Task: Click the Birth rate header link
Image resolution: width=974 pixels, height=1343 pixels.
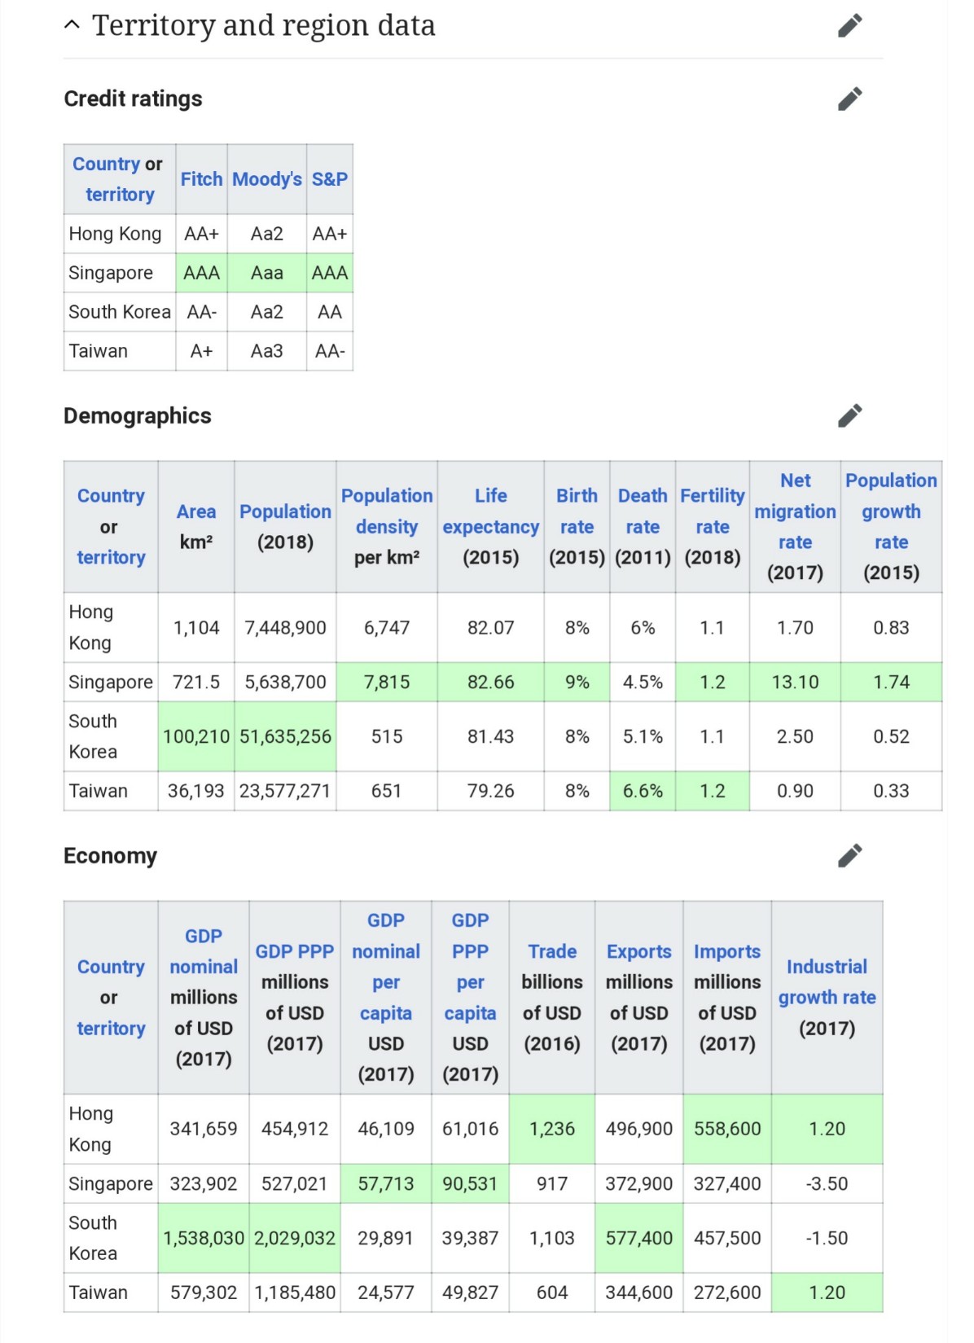Action: tap(577, 511)
